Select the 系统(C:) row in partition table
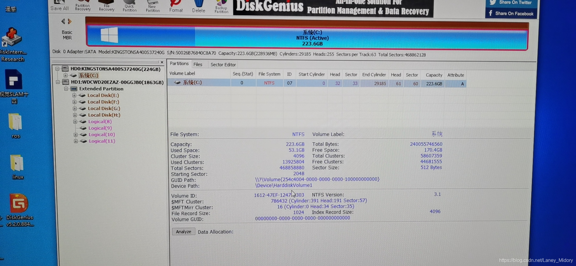Screen dimensions: 576x266 (x=317, y=83)
